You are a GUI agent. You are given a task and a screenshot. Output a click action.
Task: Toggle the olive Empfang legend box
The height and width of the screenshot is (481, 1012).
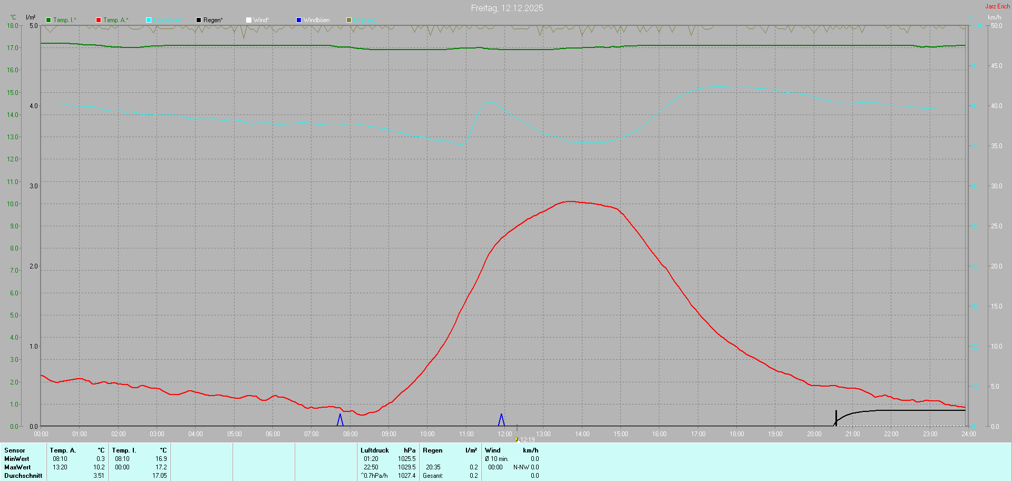[x=349, y=20]
